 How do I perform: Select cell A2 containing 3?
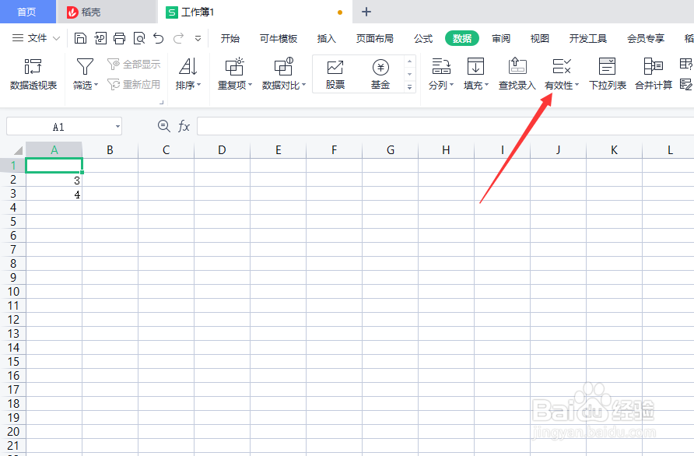click(54, 180)
